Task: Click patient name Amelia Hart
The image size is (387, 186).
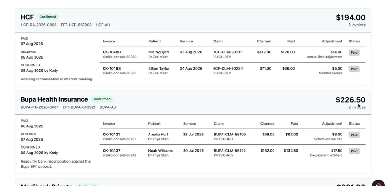Action: tap(158, 134)
